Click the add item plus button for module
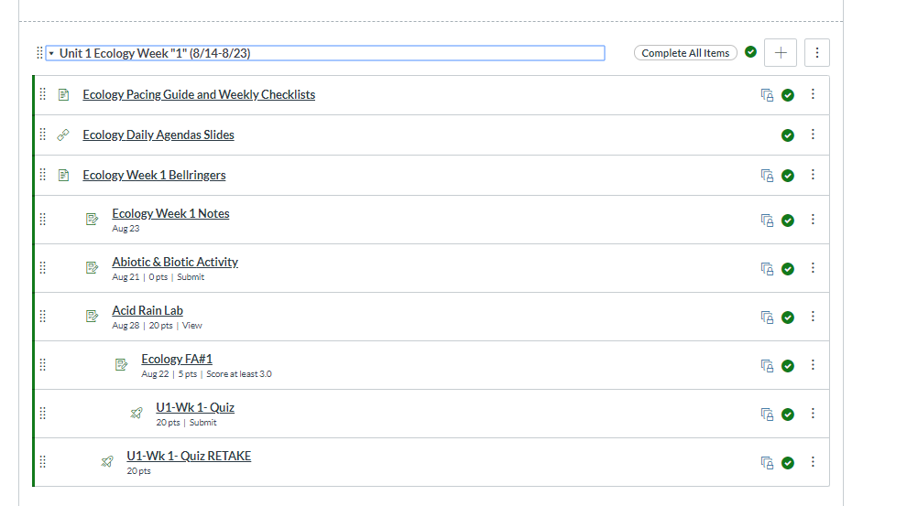907x506 pixels. (781, 53)
